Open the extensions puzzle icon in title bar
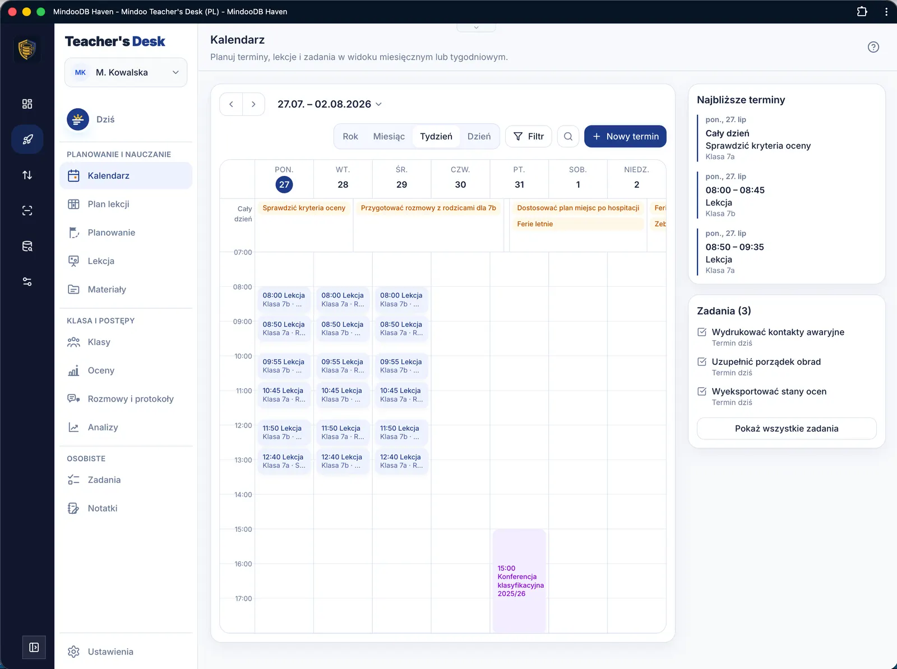897x669 pixels. (x=862, y=11)
